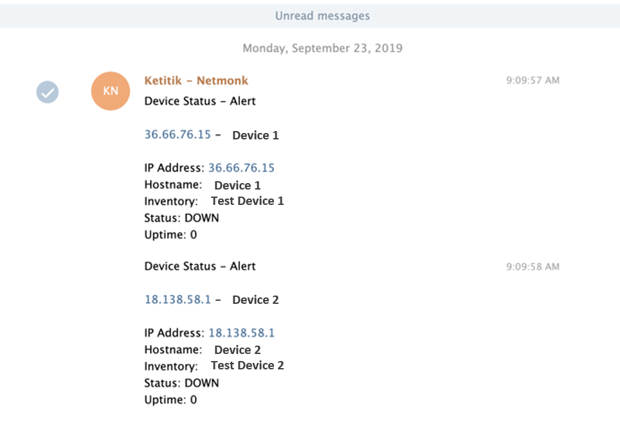The width and height of the screenshot is (620, 424).
Task: Click the 9:09:58 AM timestamp
Action: pyautogui.click(x=533, y=266)
